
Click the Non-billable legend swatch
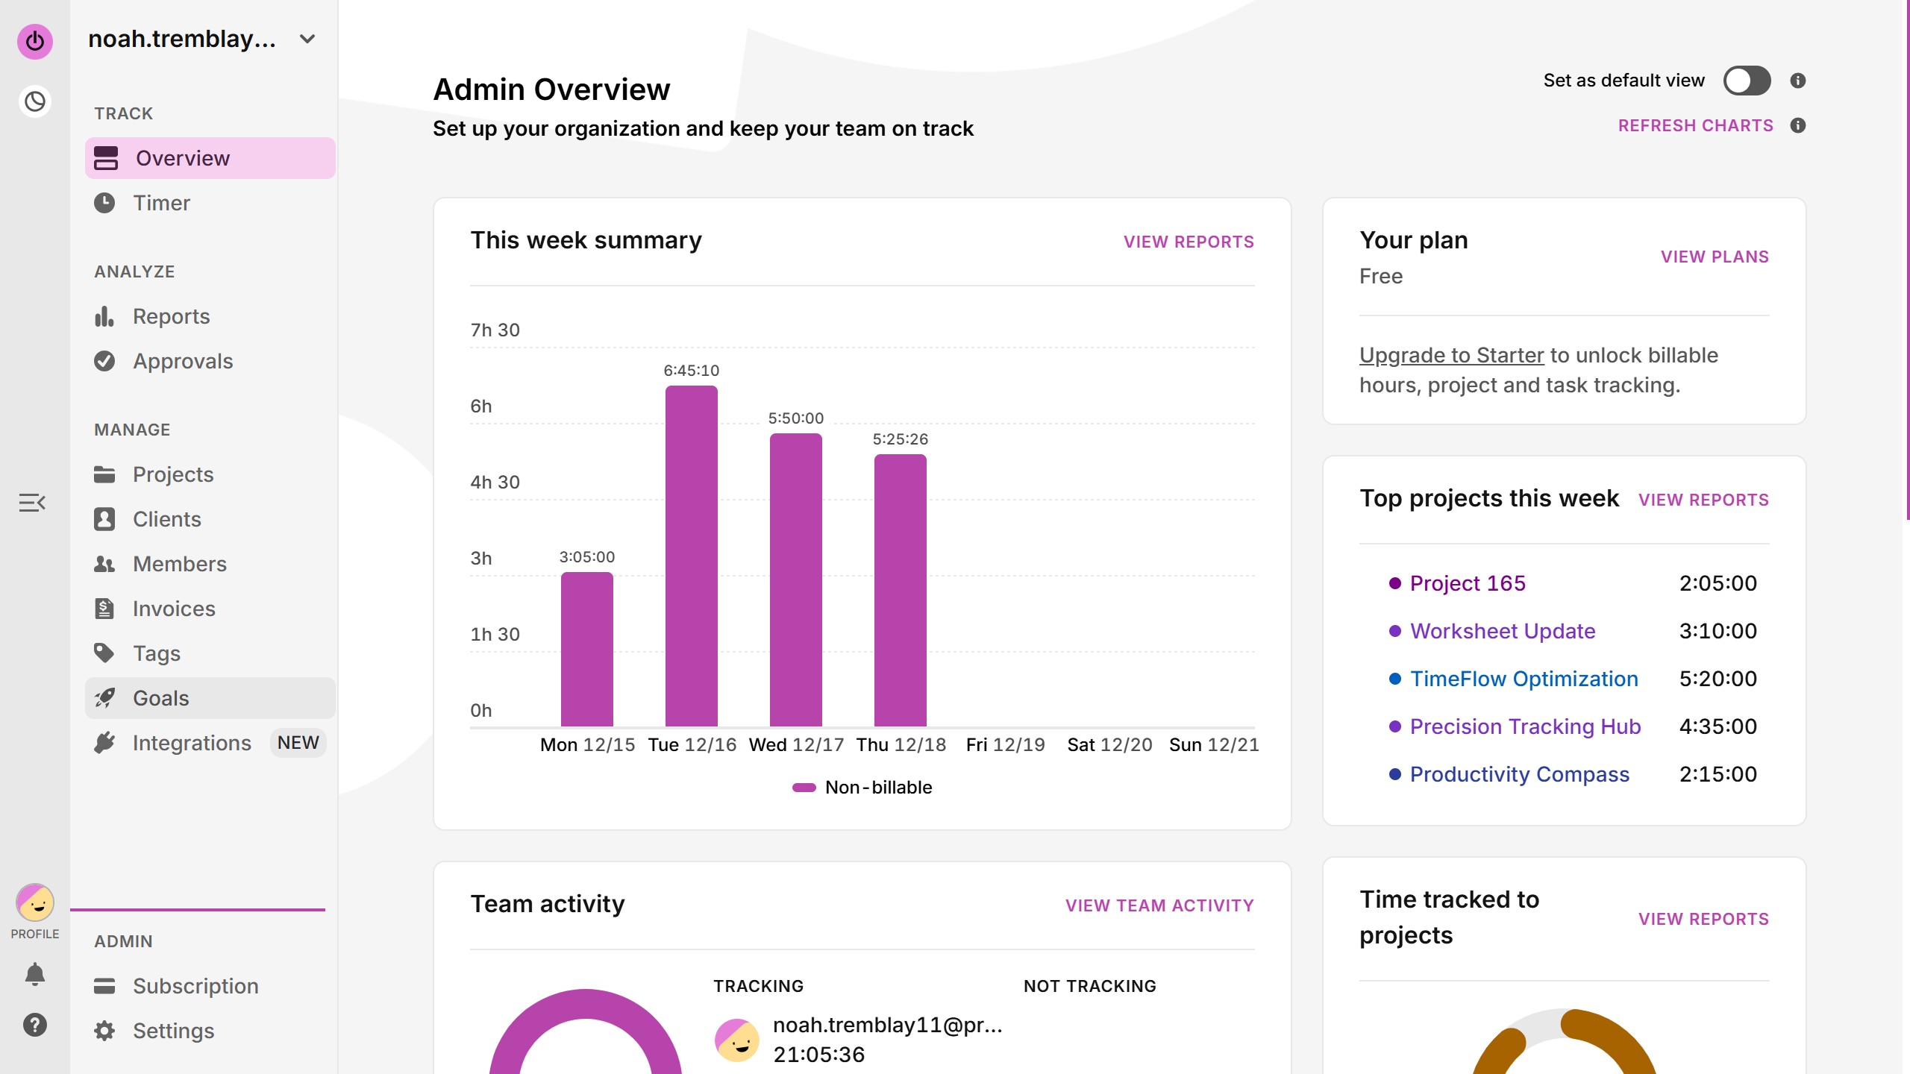point(804,788)
